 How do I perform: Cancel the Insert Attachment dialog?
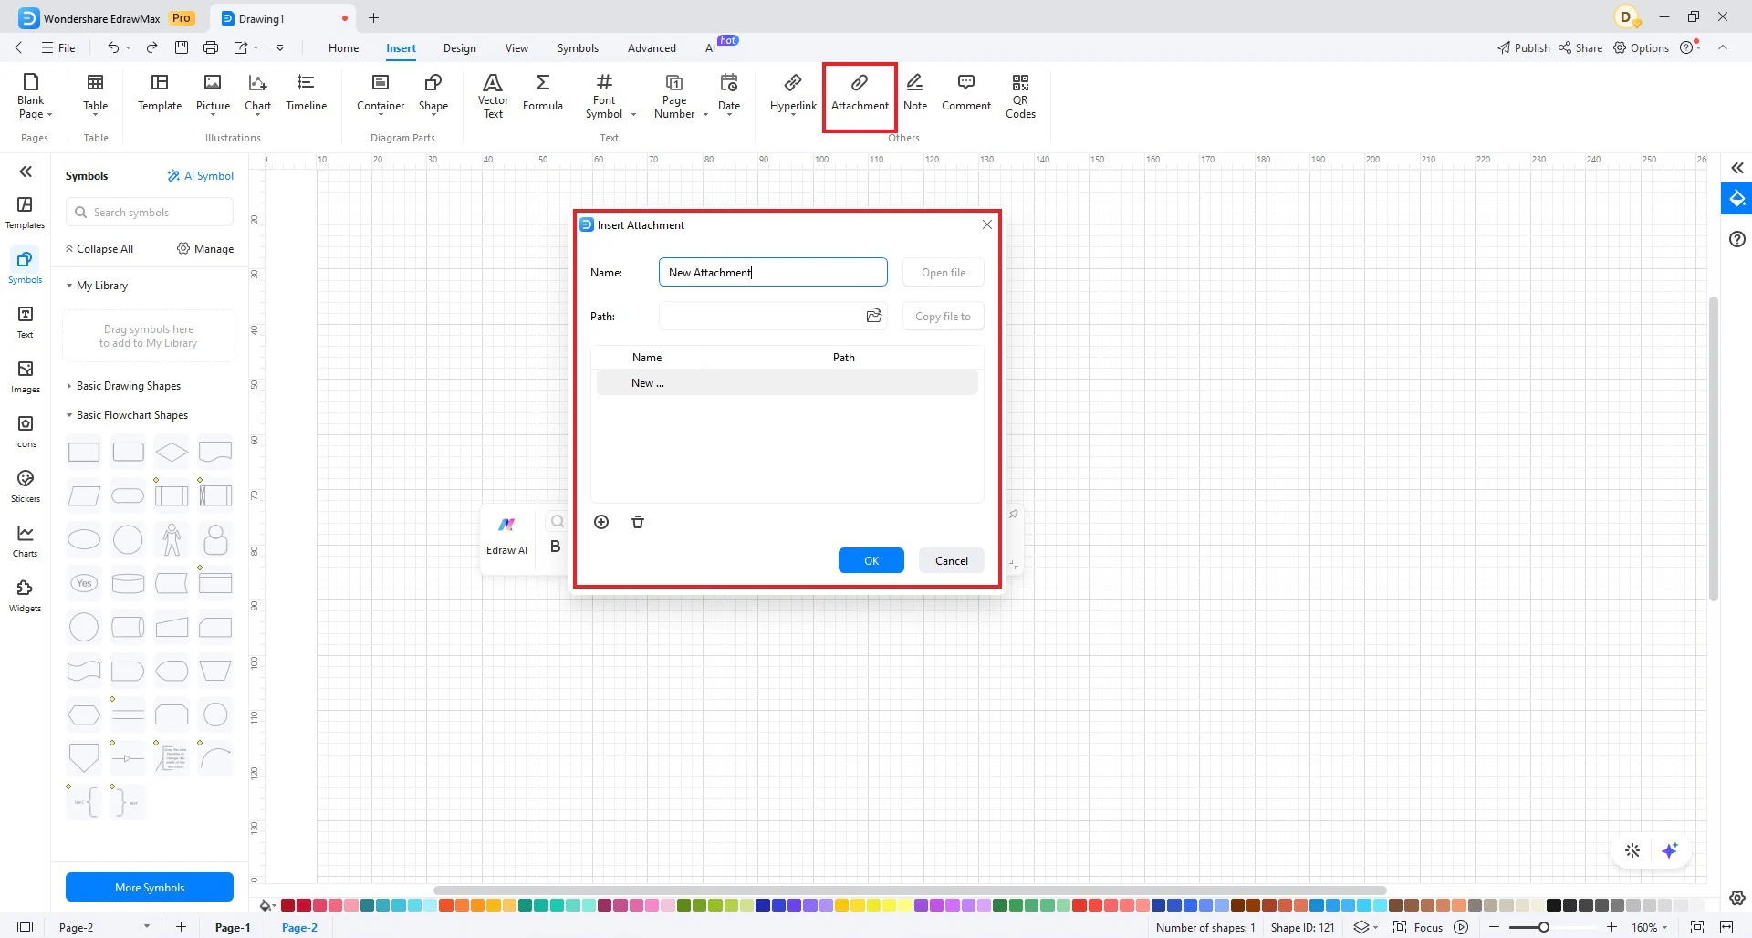(x=951, y=560)
